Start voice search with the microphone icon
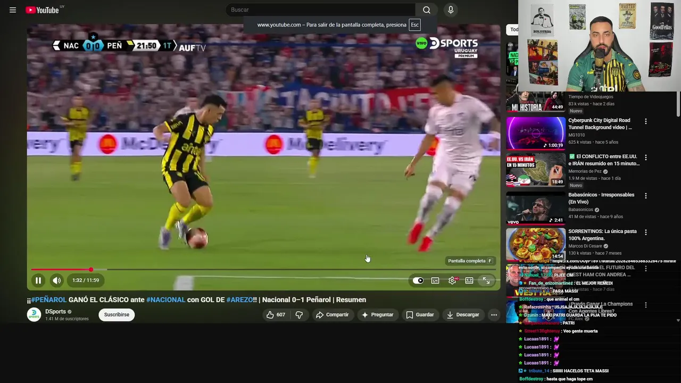Viewport: 681px width, 383px height. click(x=451, y=10)
